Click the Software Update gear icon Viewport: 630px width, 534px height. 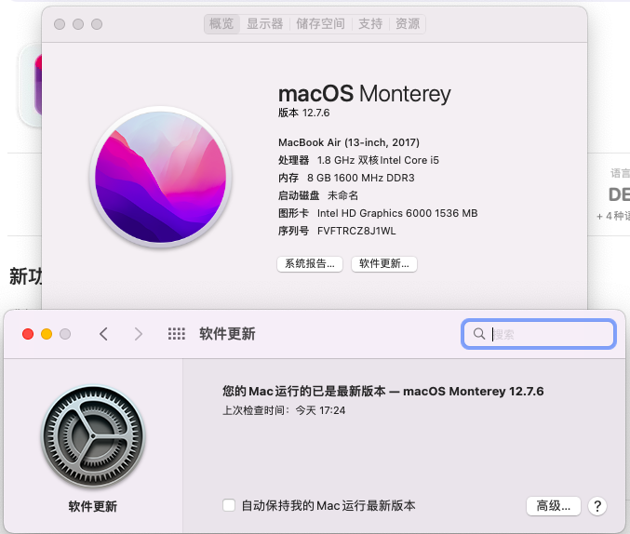click(x=93, y=435)
